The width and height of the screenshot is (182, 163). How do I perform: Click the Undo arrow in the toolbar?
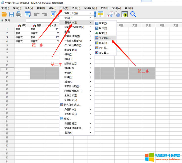37,14
